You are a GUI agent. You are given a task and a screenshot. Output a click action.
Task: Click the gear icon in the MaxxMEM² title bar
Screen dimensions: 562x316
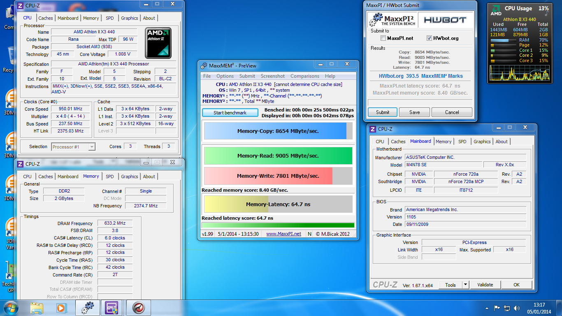click(204, 65)
